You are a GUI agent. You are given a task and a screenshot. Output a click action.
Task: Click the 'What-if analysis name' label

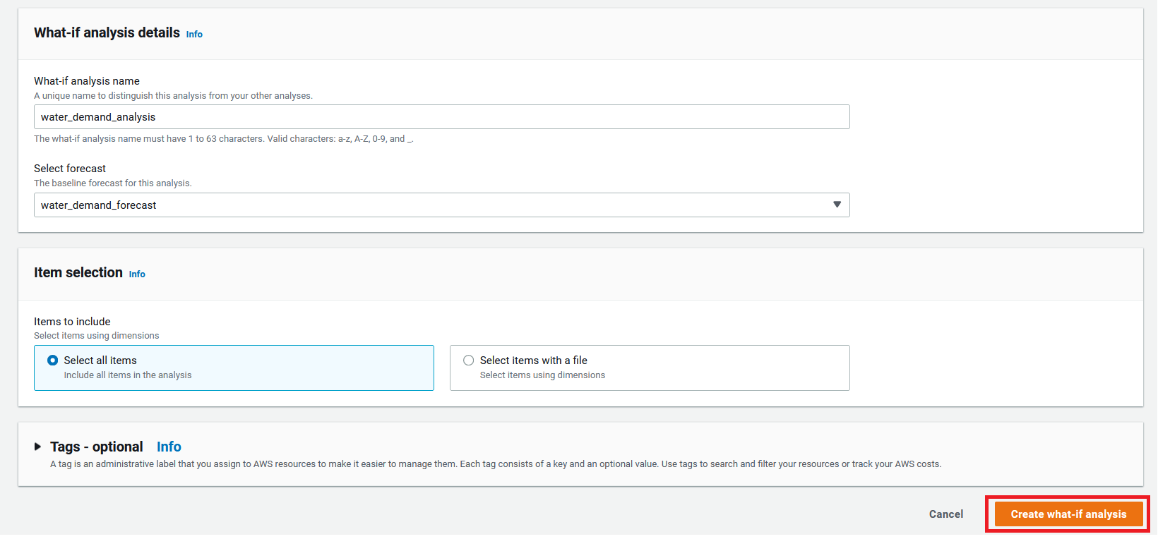(x=87, y=81)
